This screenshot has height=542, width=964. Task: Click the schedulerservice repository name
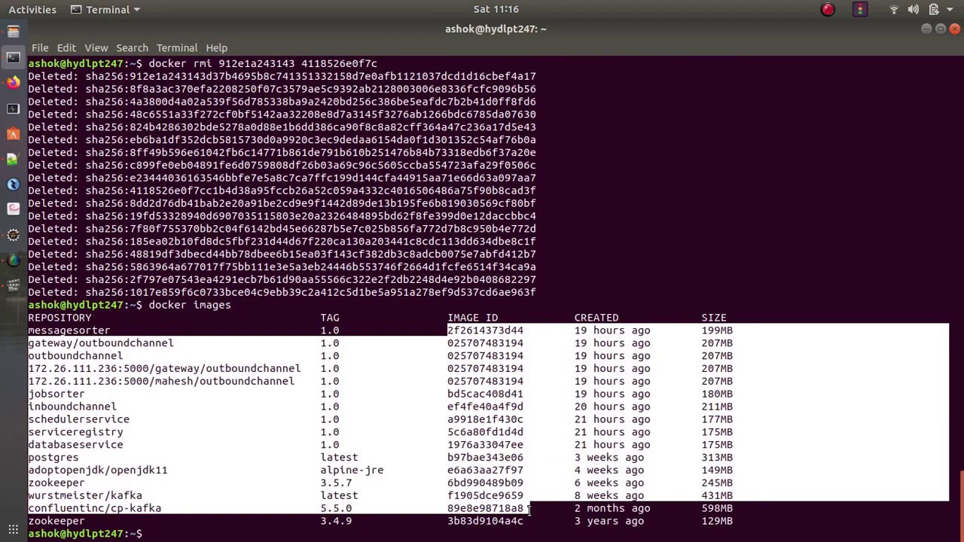78,419
